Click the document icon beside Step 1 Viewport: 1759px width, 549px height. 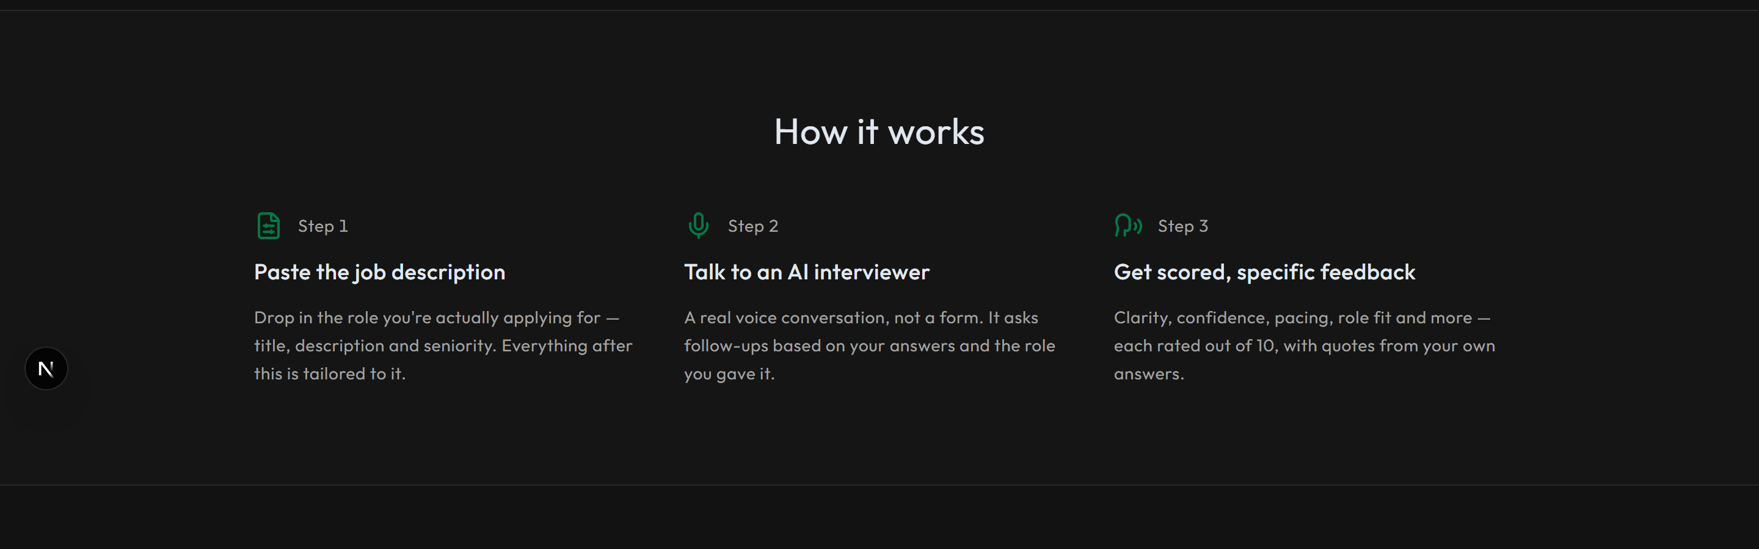[x=268, y=226]
